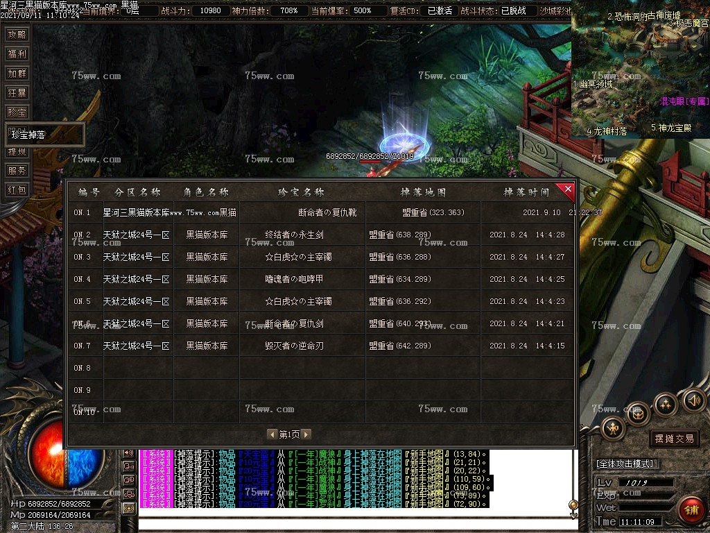Activate the 狂暴 rage sidebar button

(x=17, y=93)
